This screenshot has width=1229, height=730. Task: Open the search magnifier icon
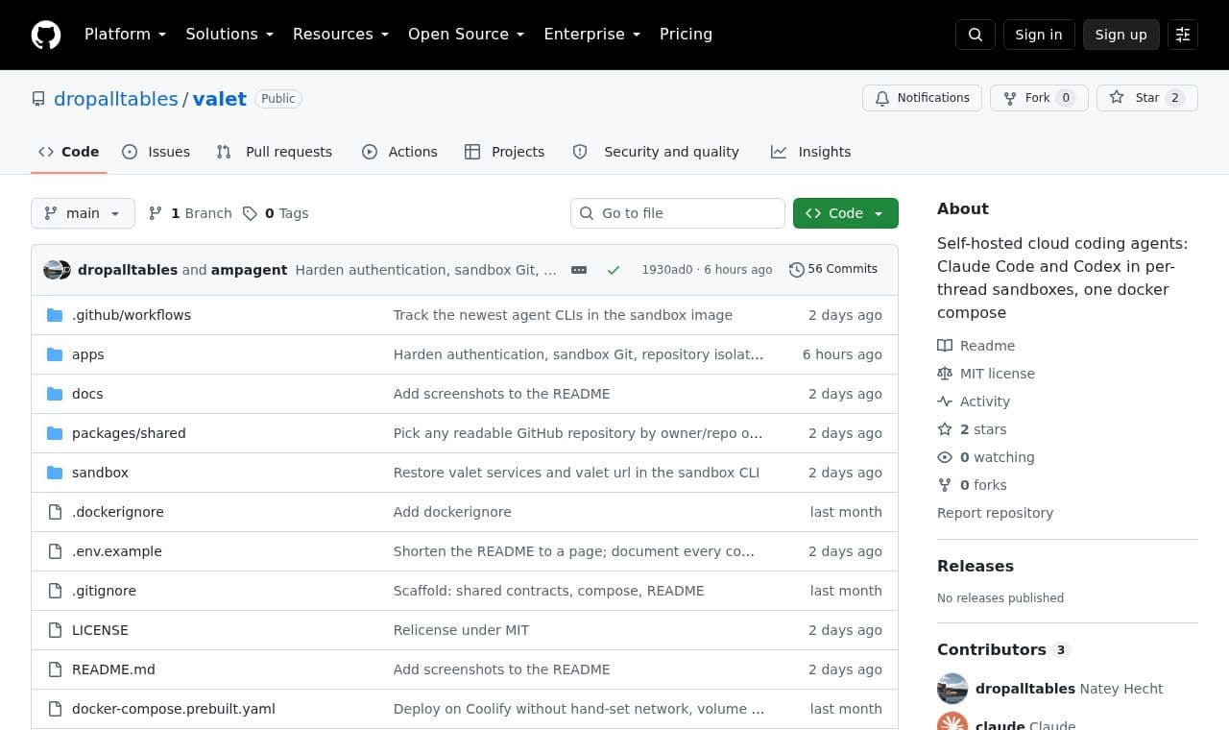[976, 35]
